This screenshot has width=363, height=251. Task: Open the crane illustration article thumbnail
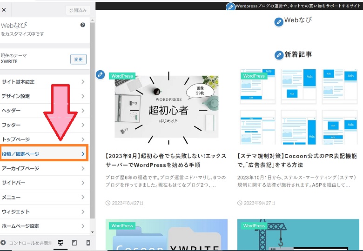point(298,235)
